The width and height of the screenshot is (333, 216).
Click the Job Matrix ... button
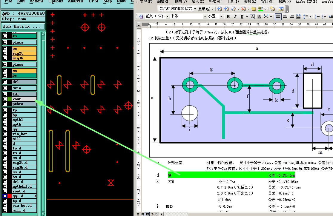(23, 27)
